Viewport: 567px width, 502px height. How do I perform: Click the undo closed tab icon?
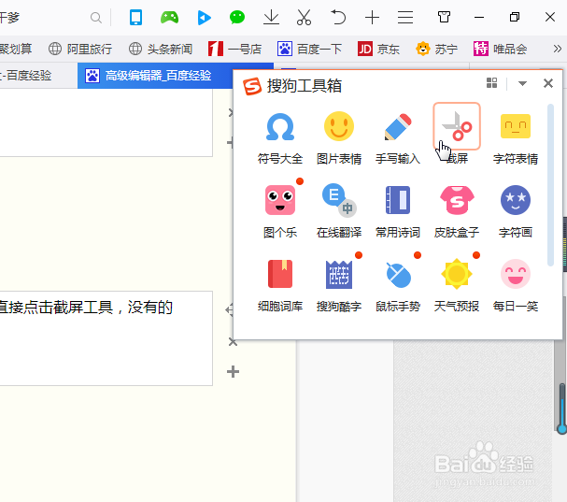(x=338, y=17)
